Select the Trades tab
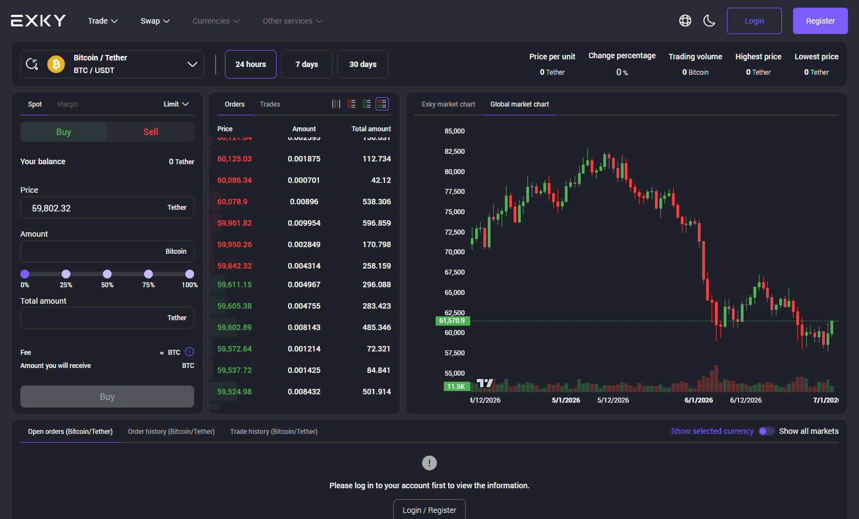Image resolution: width=859 pixels, height=519 pixels. click(270, 104)
